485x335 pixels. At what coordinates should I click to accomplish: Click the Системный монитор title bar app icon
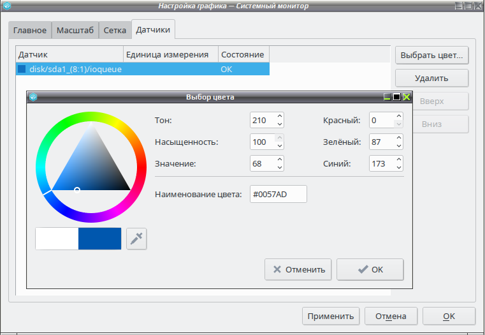tap(7, 6)
